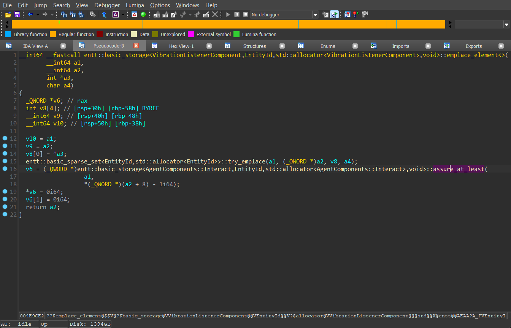The image size is (511, 328).
Task: Click the 's' structure plus toolbar icon
Action: pyautogui.click(x=183, y=14)
